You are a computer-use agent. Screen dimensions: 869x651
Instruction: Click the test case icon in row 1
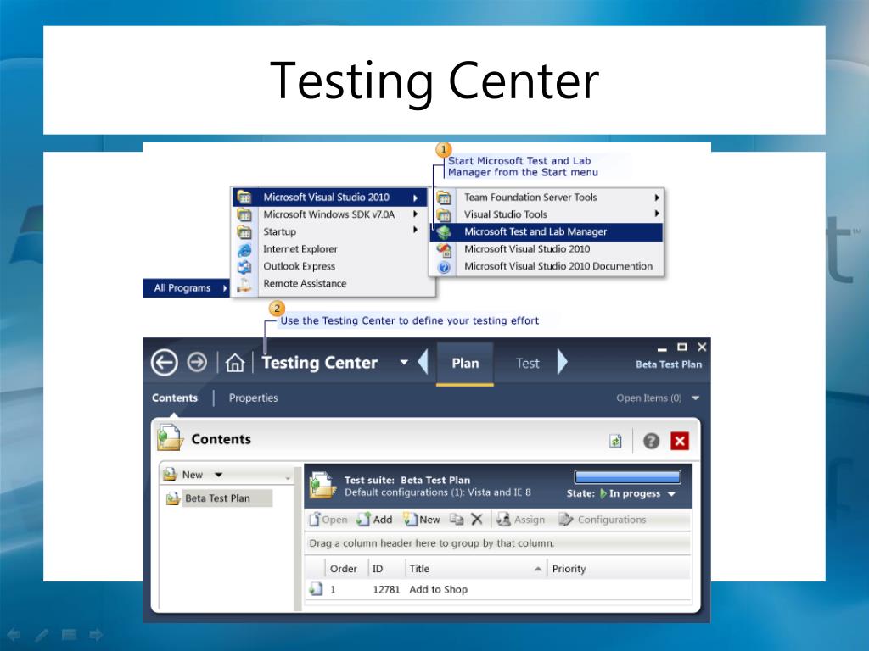[316, 589]
